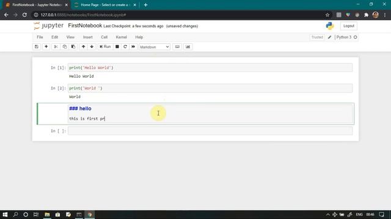Click the 'World' output text
The width and height of the screenshot is (391, 219).
click(75, 97)
